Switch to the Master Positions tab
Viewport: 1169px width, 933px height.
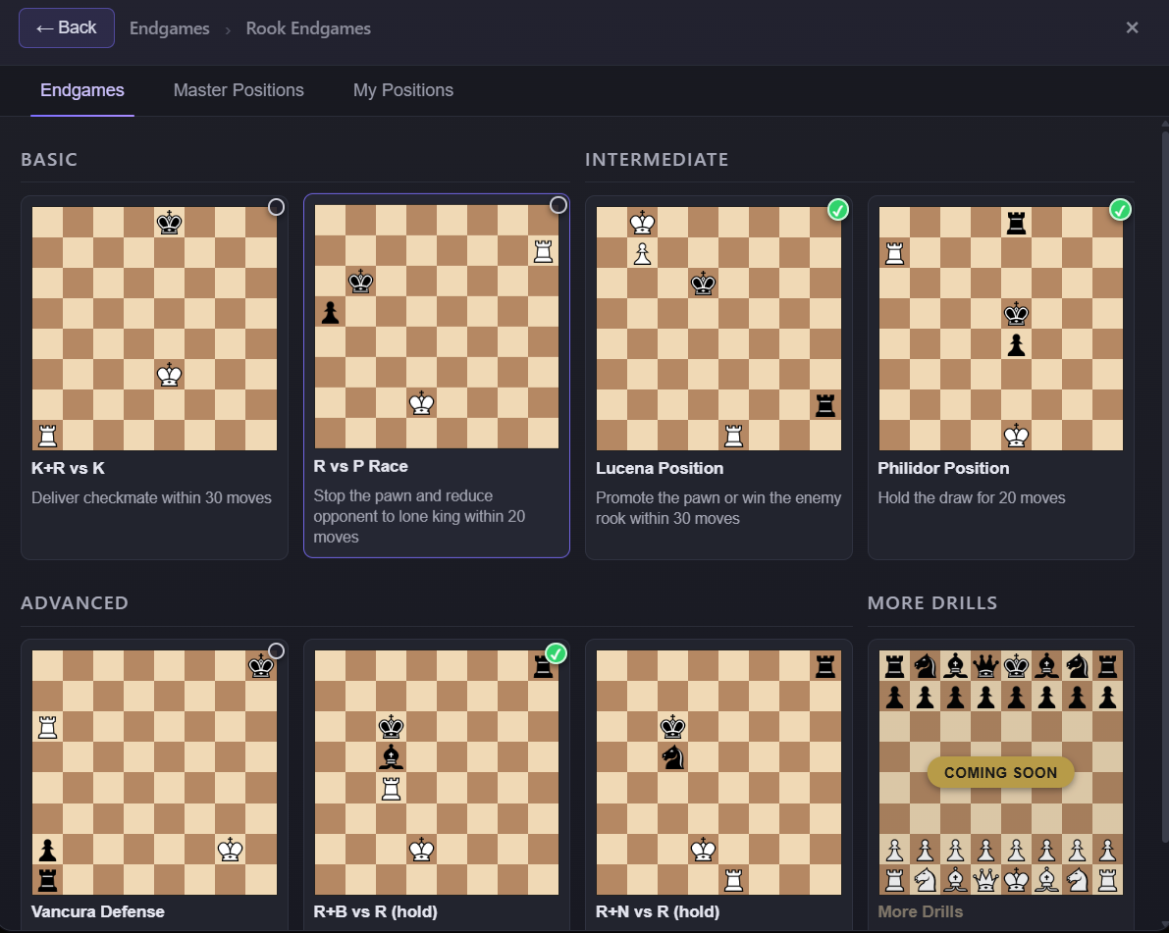click(x=239, y=90)
